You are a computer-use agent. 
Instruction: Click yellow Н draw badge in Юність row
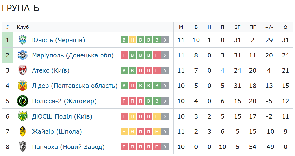click(132, 40)
